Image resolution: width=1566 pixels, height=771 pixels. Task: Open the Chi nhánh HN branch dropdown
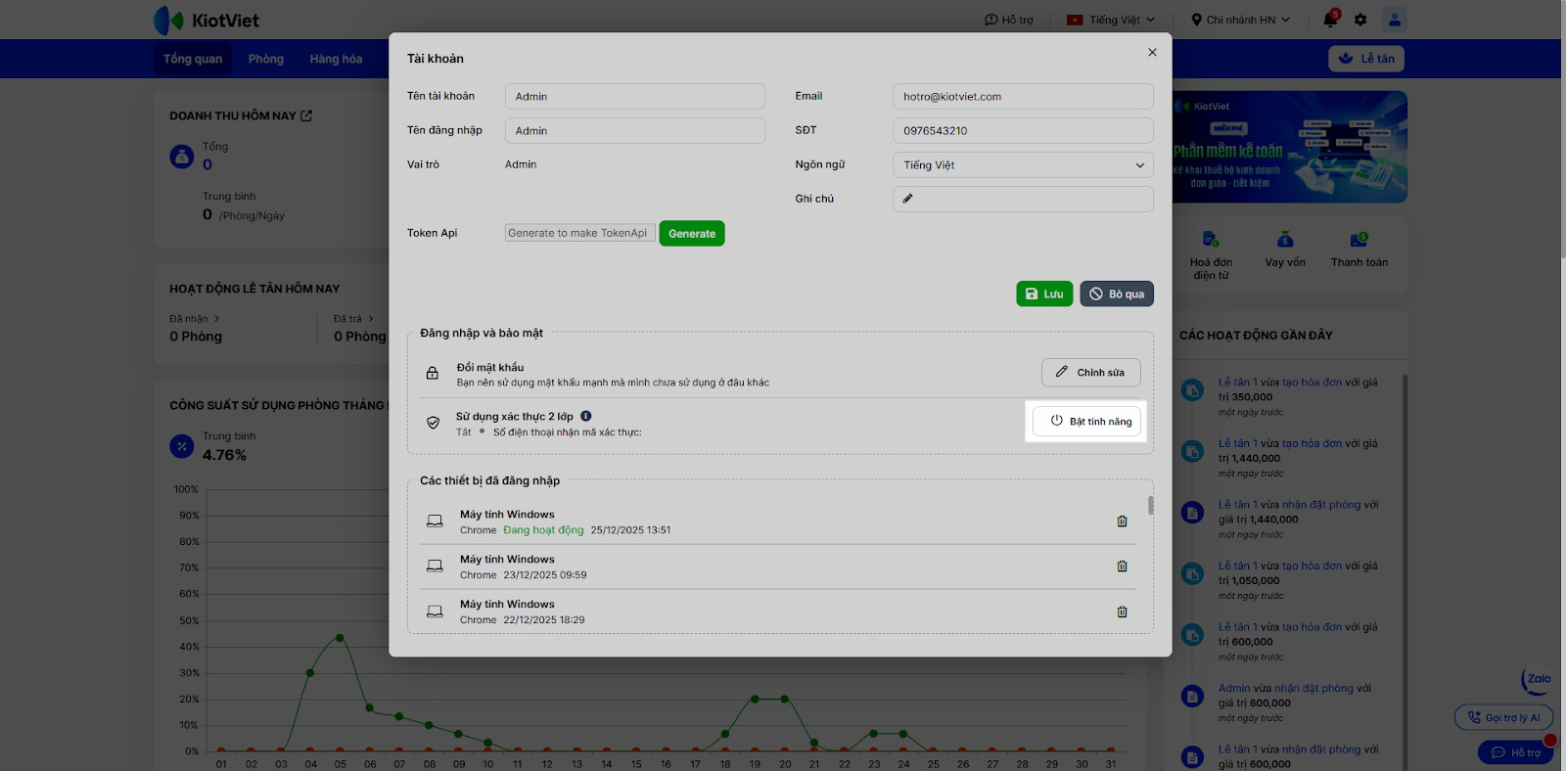point(1240,20)
